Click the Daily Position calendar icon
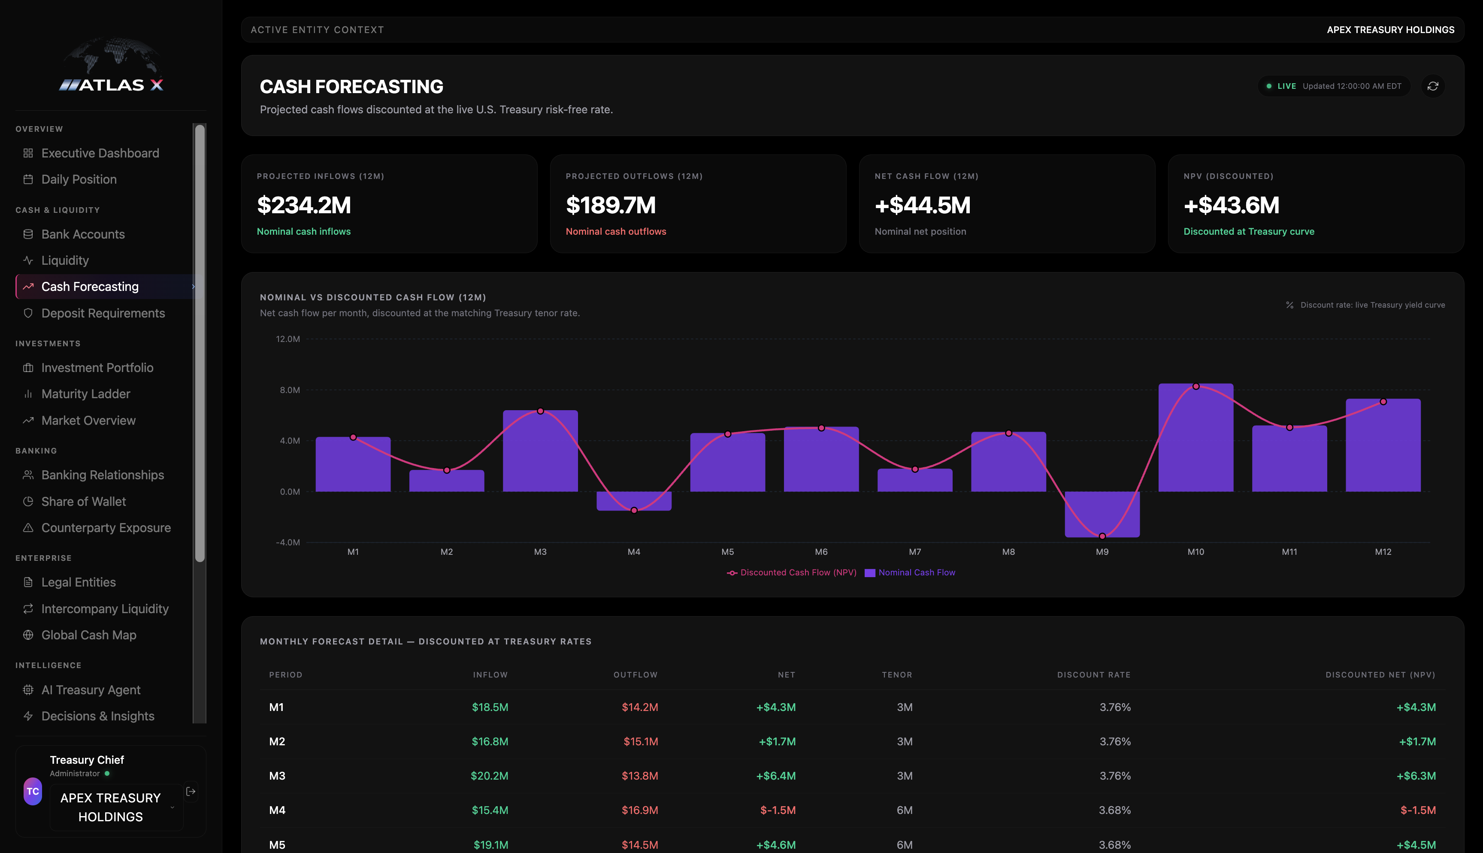The image size is (1483, 853). coord(28,179)
